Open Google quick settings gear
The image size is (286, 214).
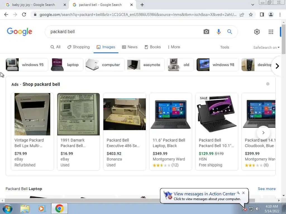[x=257, y=32]
